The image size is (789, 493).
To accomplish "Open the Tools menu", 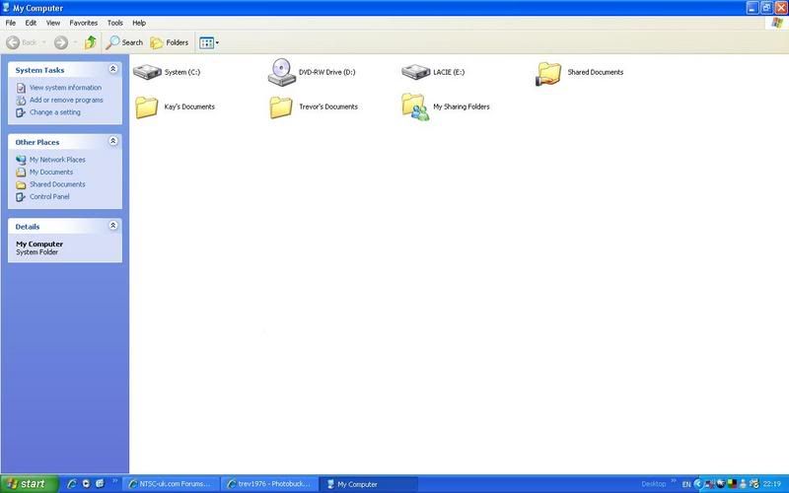I will click(114, 23).
